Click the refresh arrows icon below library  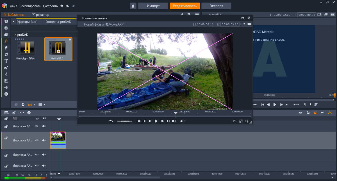(x=23, y=105)
